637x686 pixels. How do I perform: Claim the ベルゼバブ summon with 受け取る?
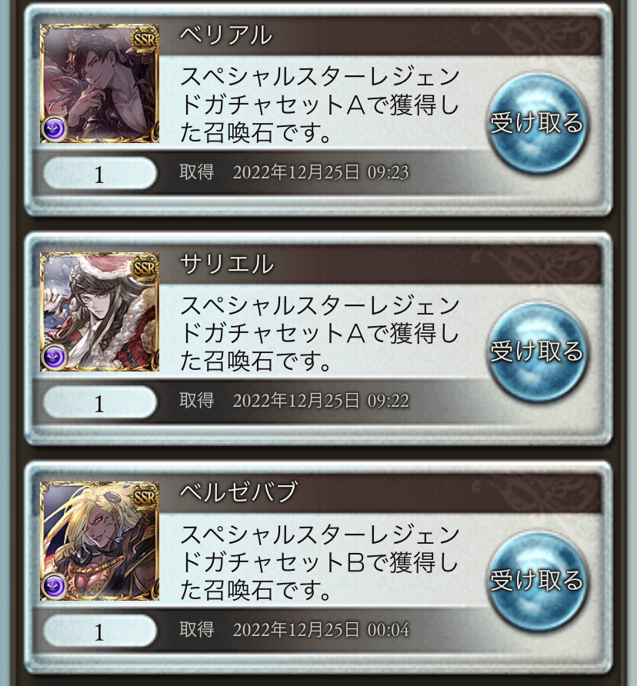tap(537, 581)
